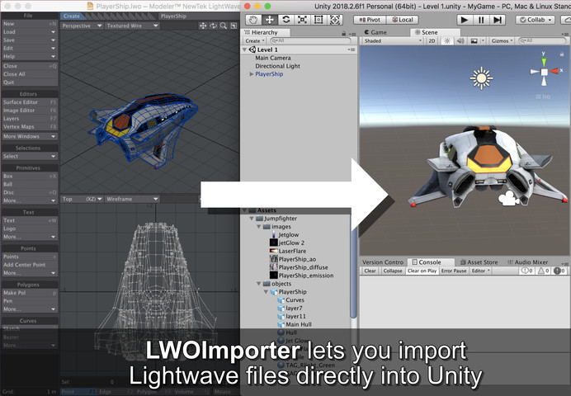Open the Gizmos dropdown
The height and width of the screenshot is (396, 571).
click(x=502, y=40)
